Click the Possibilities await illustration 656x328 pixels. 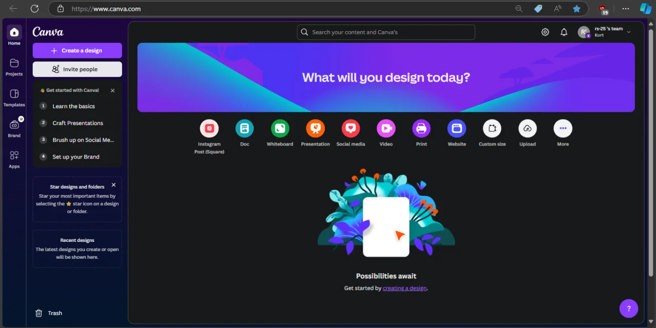coord(386,213)
